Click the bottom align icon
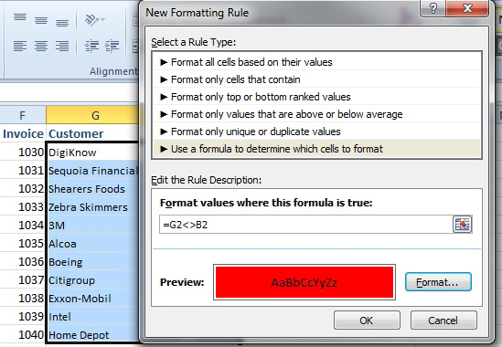The height and width of the screenshot is (347, 502). click(62, 23)
